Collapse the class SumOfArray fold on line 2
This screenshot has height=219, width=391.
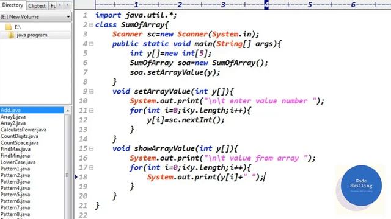pyautogui.click(x=91, y=25)
